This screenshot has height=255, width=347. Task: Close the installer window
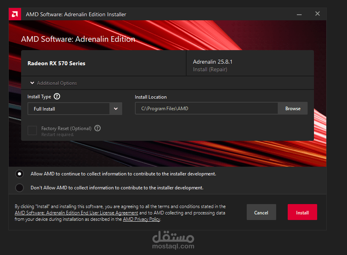[317, 14]
